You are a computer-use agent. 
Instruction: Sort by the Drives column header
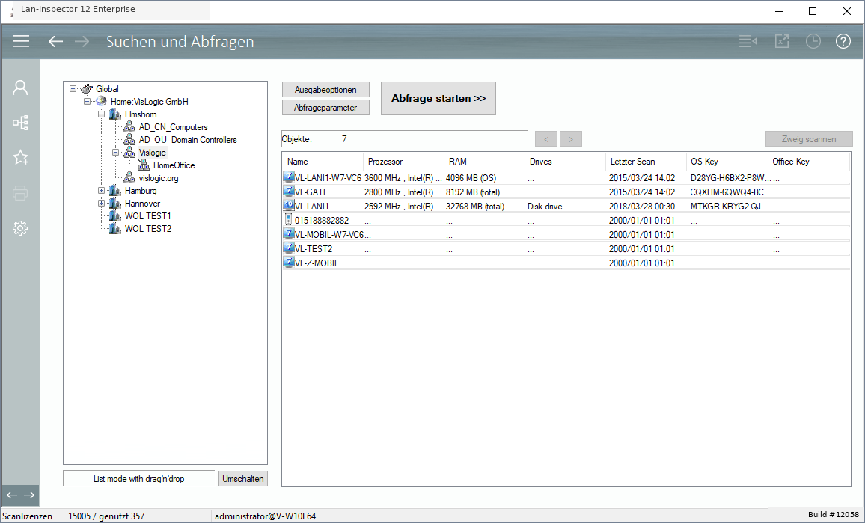point(566,161)
